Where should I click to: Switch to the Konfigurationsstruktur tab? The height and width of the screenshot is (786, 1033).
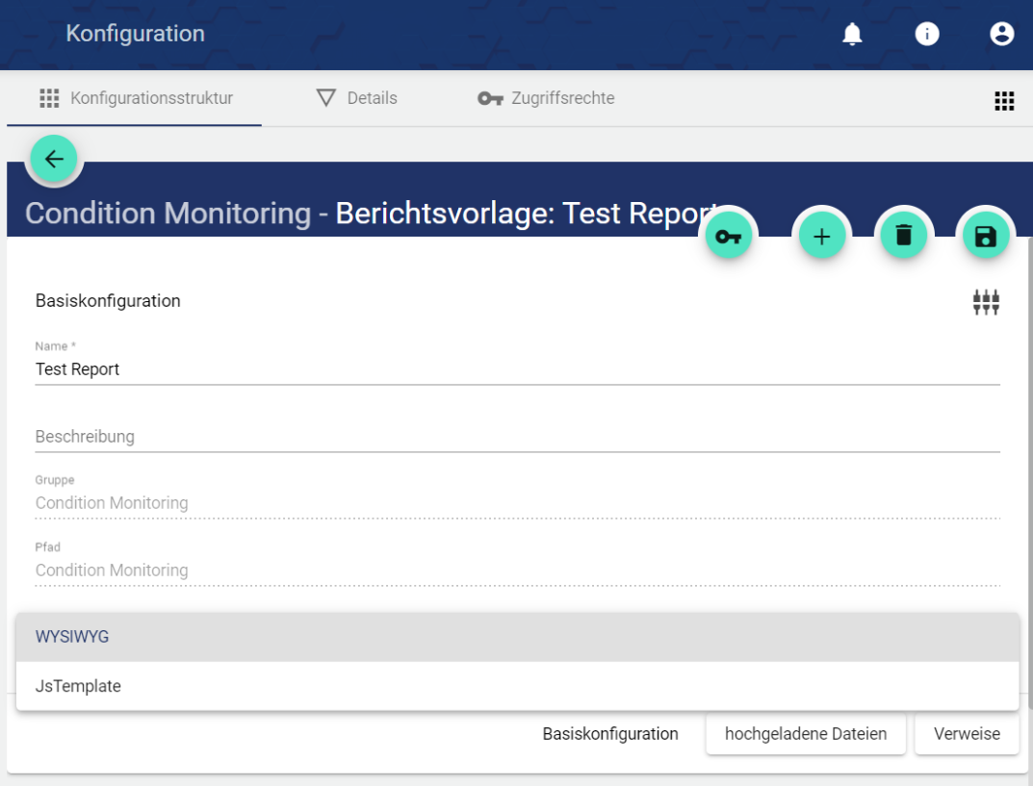click(136, 98)
